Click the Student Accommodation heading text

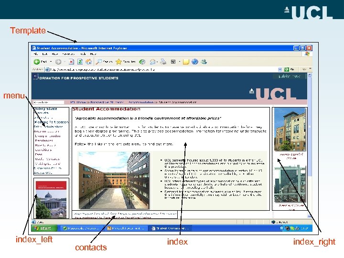pos(106,109)
